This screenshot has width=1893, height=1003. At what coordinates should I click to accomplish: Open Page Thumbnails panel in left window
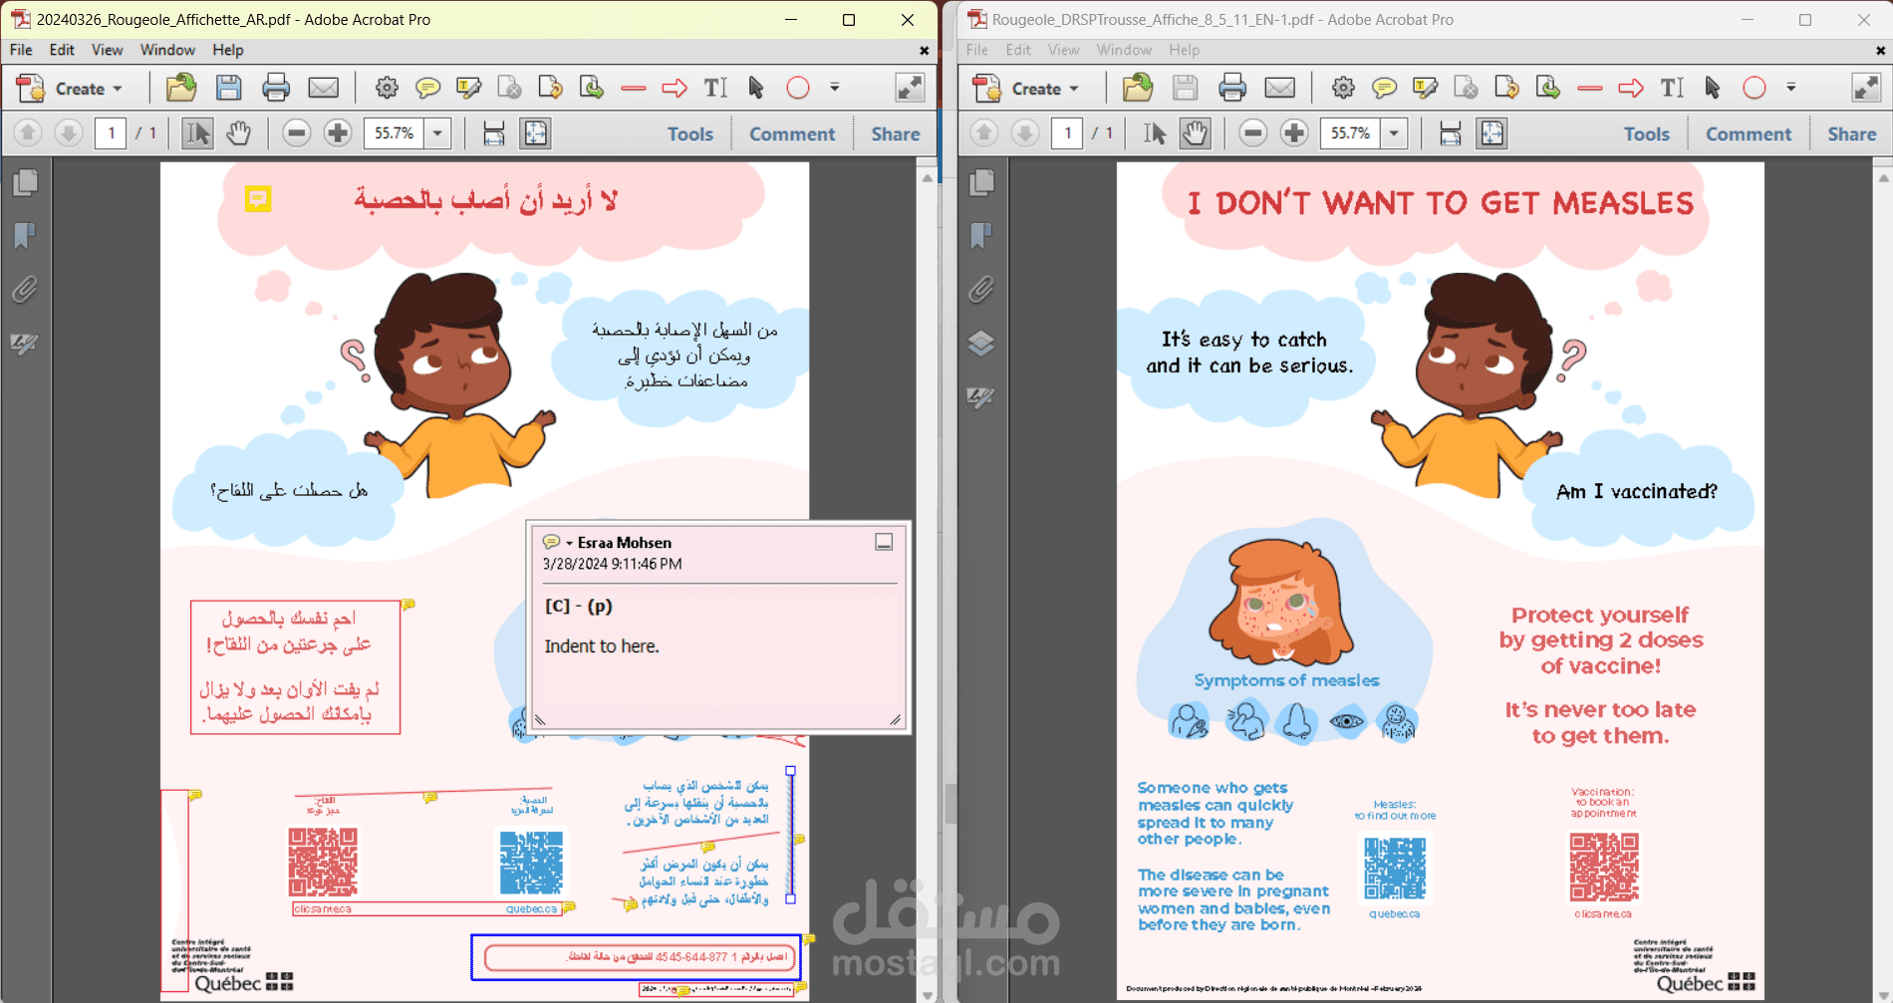click(x=25, y=182)
